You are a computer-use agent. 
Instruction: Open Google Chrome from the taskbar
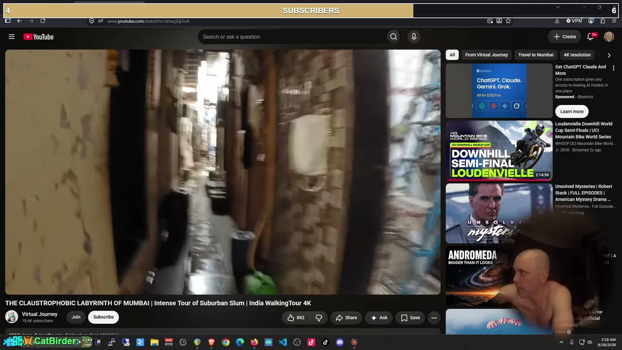click(225, 342)
